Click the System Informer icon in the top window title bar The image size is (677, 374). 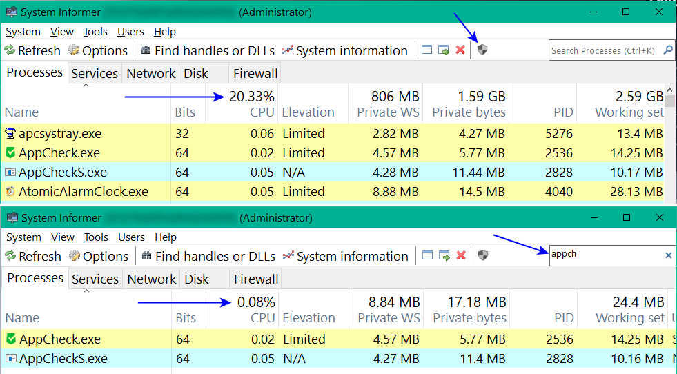(x=11, y=12)
